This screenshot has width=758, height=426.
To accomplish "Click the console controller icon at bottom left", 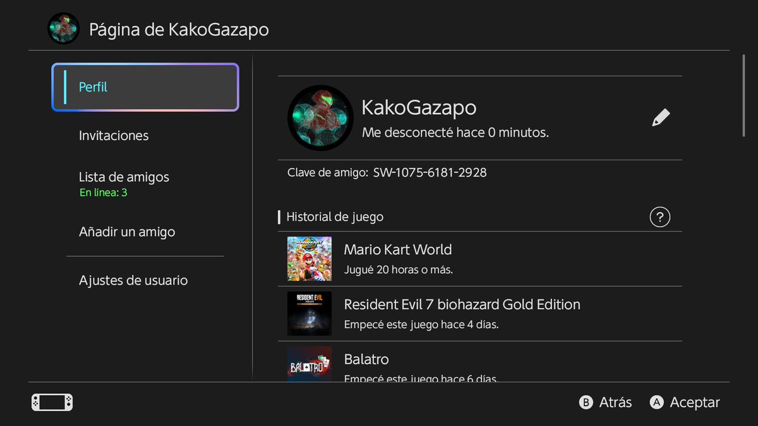I will click(x=52, y=402).
